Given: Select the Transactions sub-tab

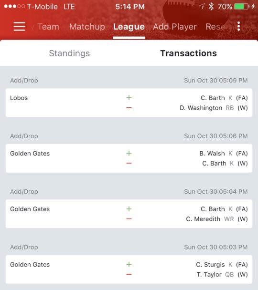Looking at the screenshot, I should click(189, 53).
